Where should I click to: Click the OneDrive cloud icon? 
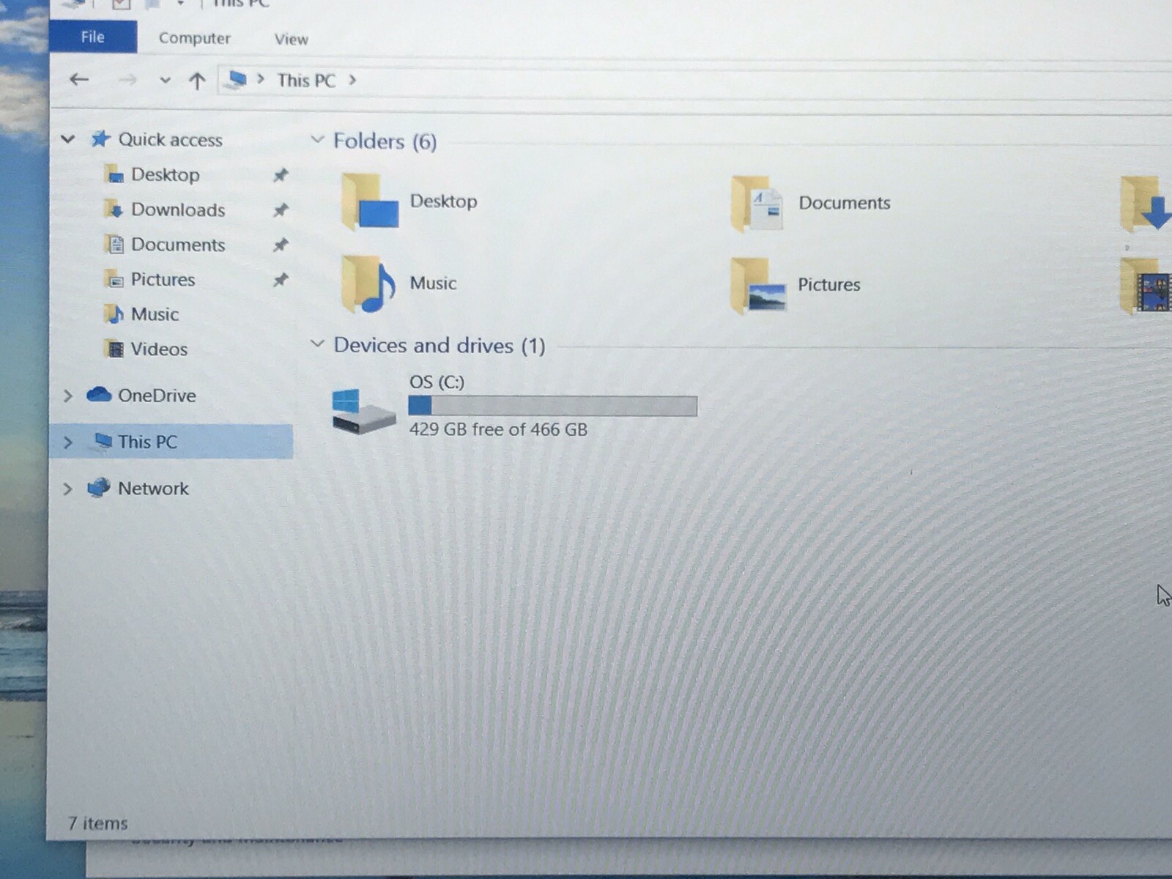coord(99,395)
